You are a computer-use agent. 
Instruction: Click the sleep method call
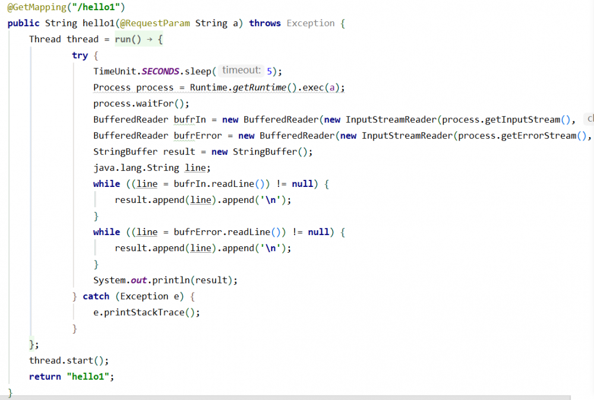pyautogui.click(x=198, y=72)
